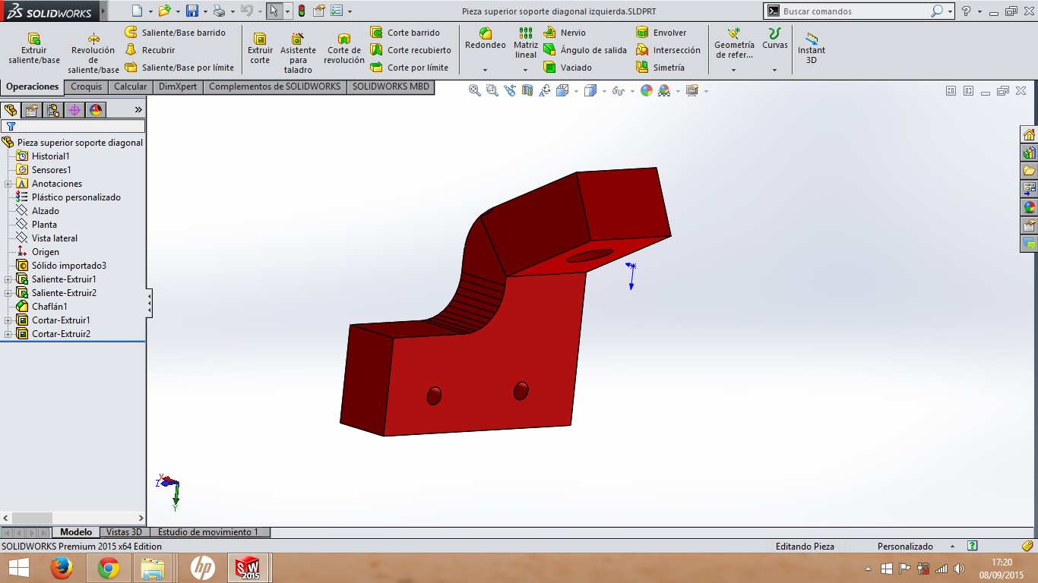
Task: Expand the Anotaciones tree node
Action: coord(8,184)
